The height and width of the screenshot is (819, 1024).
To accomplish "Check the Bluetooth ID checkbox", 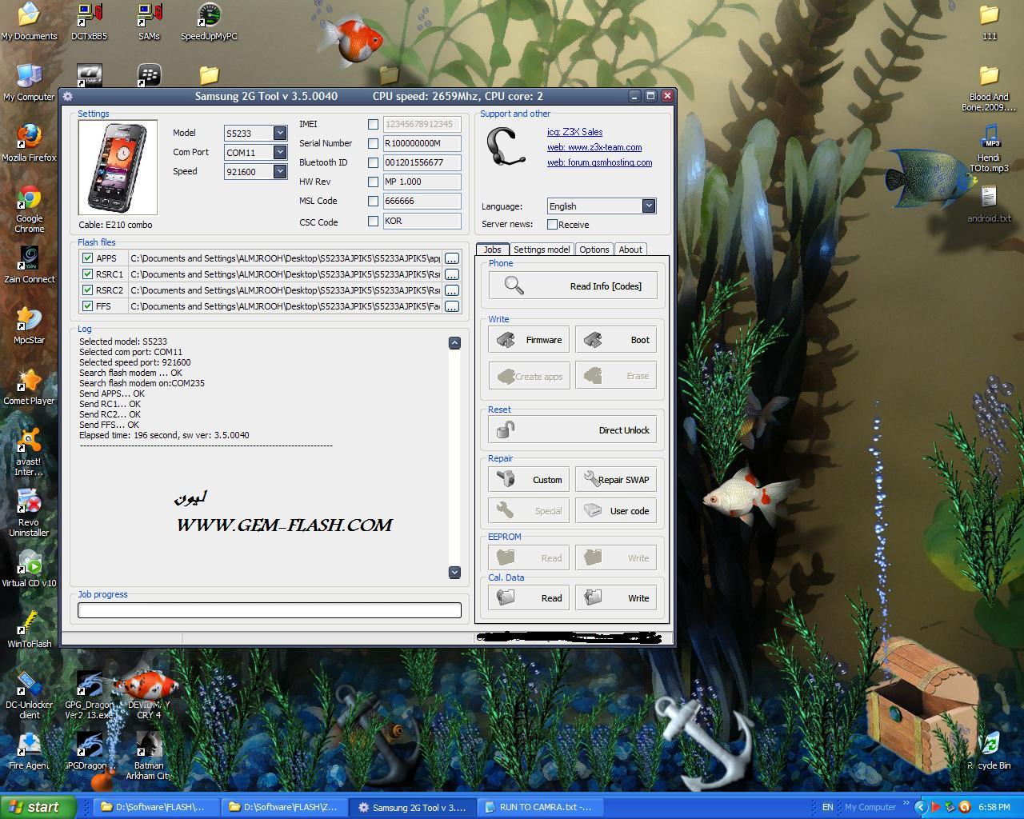I will point(373,162).
